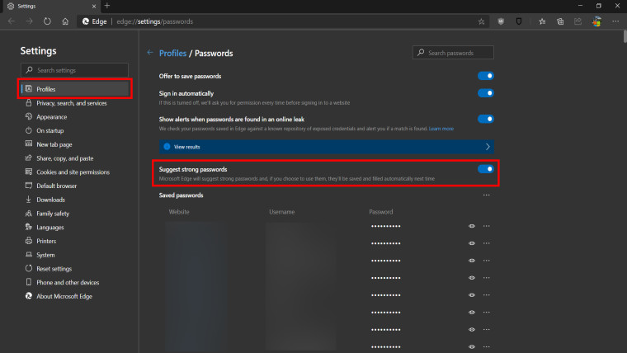Disable alerts for passwords found in online leak

[x=485, y=119]
